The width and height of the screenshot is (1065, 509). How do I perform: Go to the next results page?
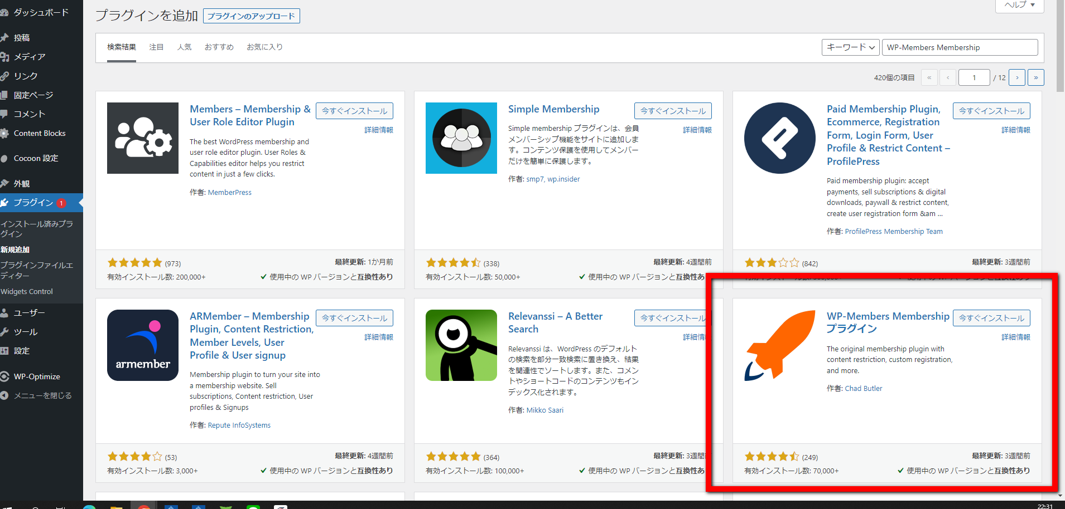1017,77
